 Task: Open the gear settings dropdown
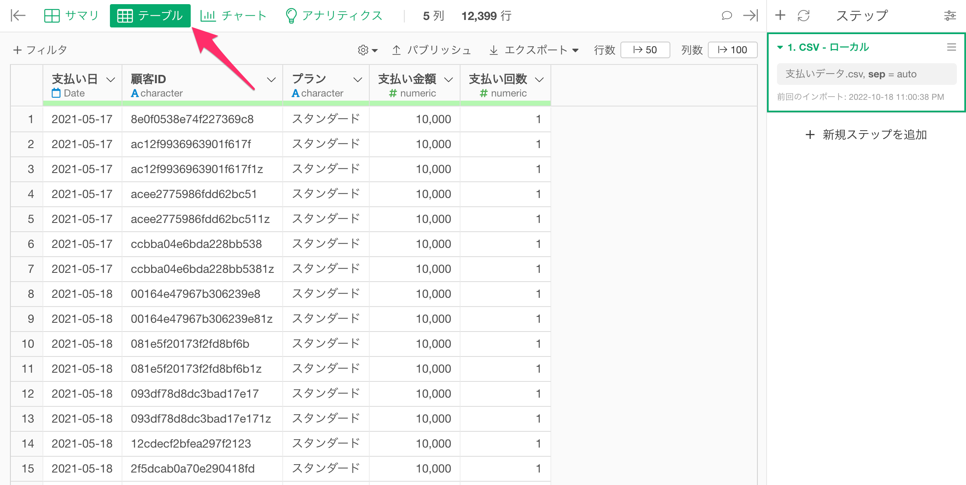tap(367, 50)
